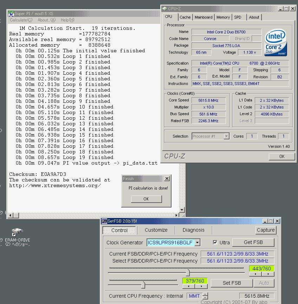Click the Core Speed 5615.8 MHz value
This screenshot has width=298, height=304.
pyautogui.click(x=208, y=100)
